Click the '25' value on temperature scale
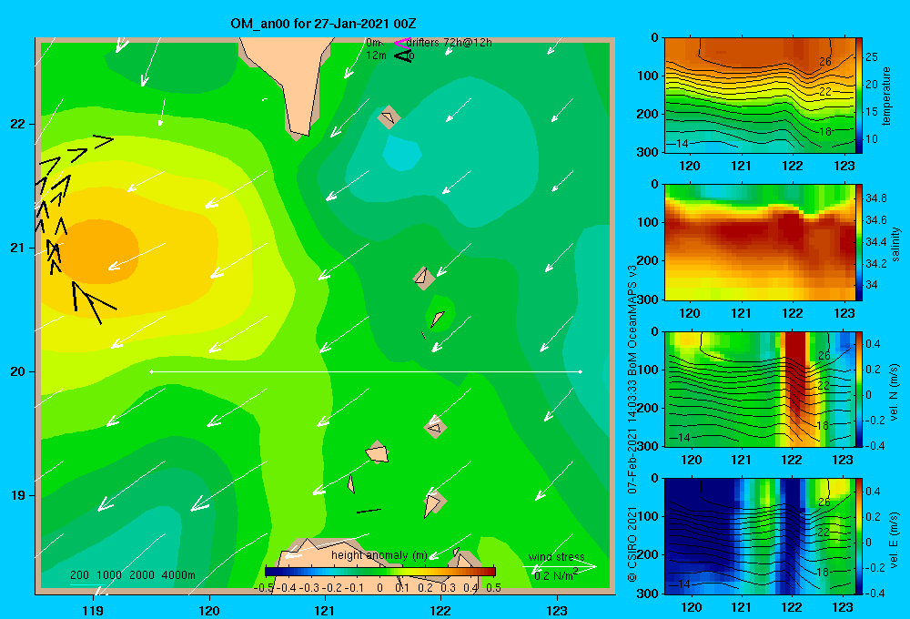The width and height of the screenshot is (910, 619). click(x=872, y=57)
